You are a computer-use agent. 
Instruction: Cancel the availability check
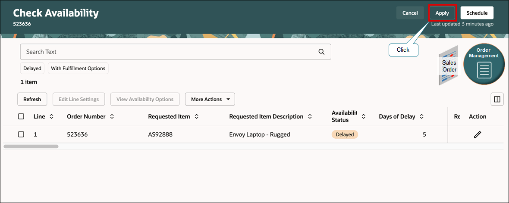[410, 13]
